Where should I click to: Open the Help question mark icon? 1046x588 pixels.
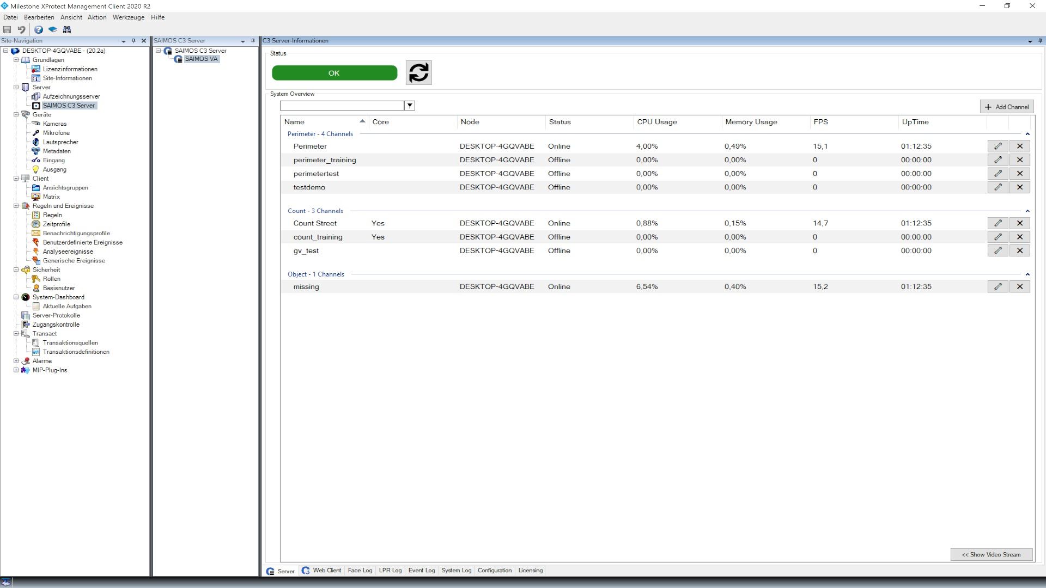click(x=39, y=29)
